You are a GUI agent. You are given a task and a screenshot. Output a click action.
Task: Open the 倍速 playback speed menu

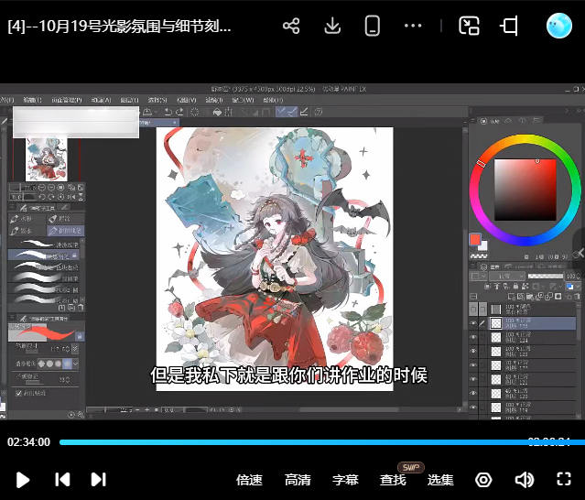249,480
